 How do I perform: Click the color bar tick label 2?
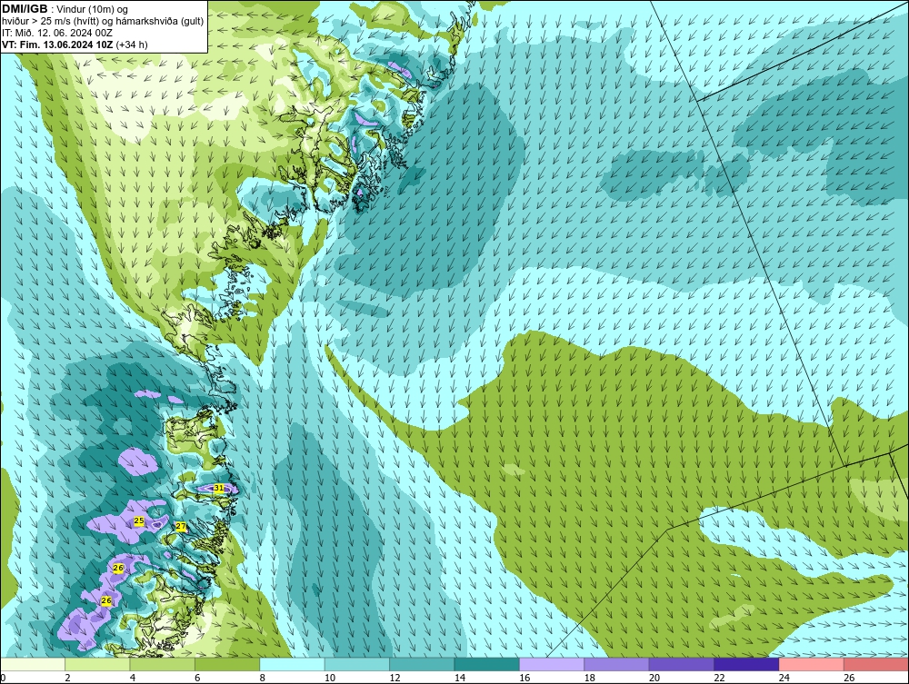[x=68, y=678]
